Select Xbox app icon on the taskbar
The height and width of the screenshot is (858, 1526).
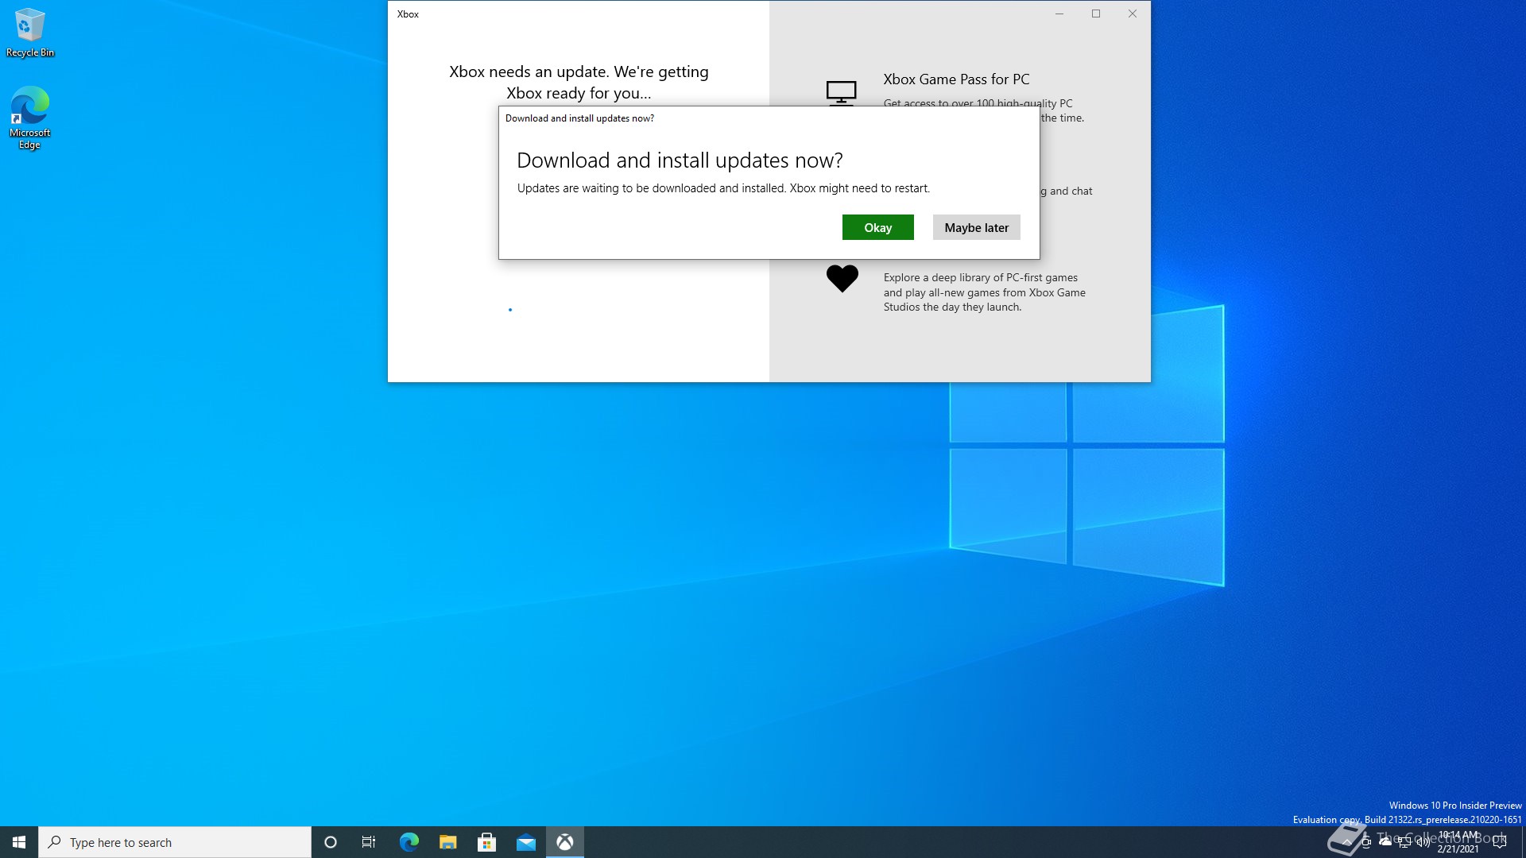[x=565, y=842]
